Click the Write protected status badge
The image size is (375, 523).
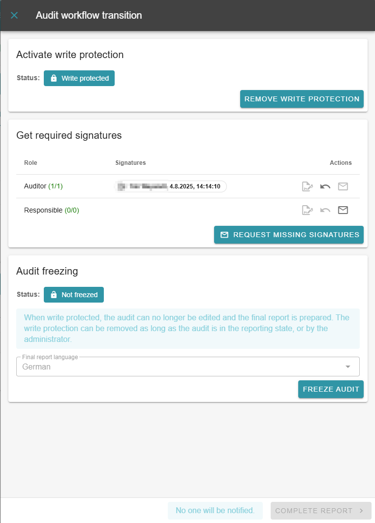click(x=79, y=78)
